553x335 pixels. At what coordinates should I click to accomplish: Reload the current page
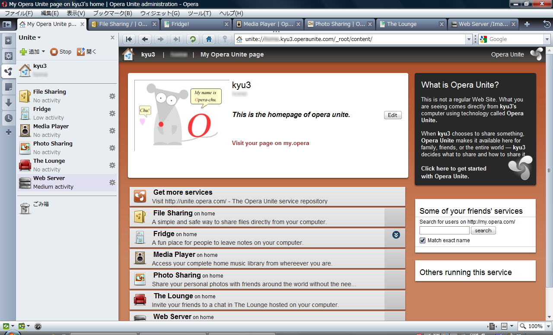(193, 39)
